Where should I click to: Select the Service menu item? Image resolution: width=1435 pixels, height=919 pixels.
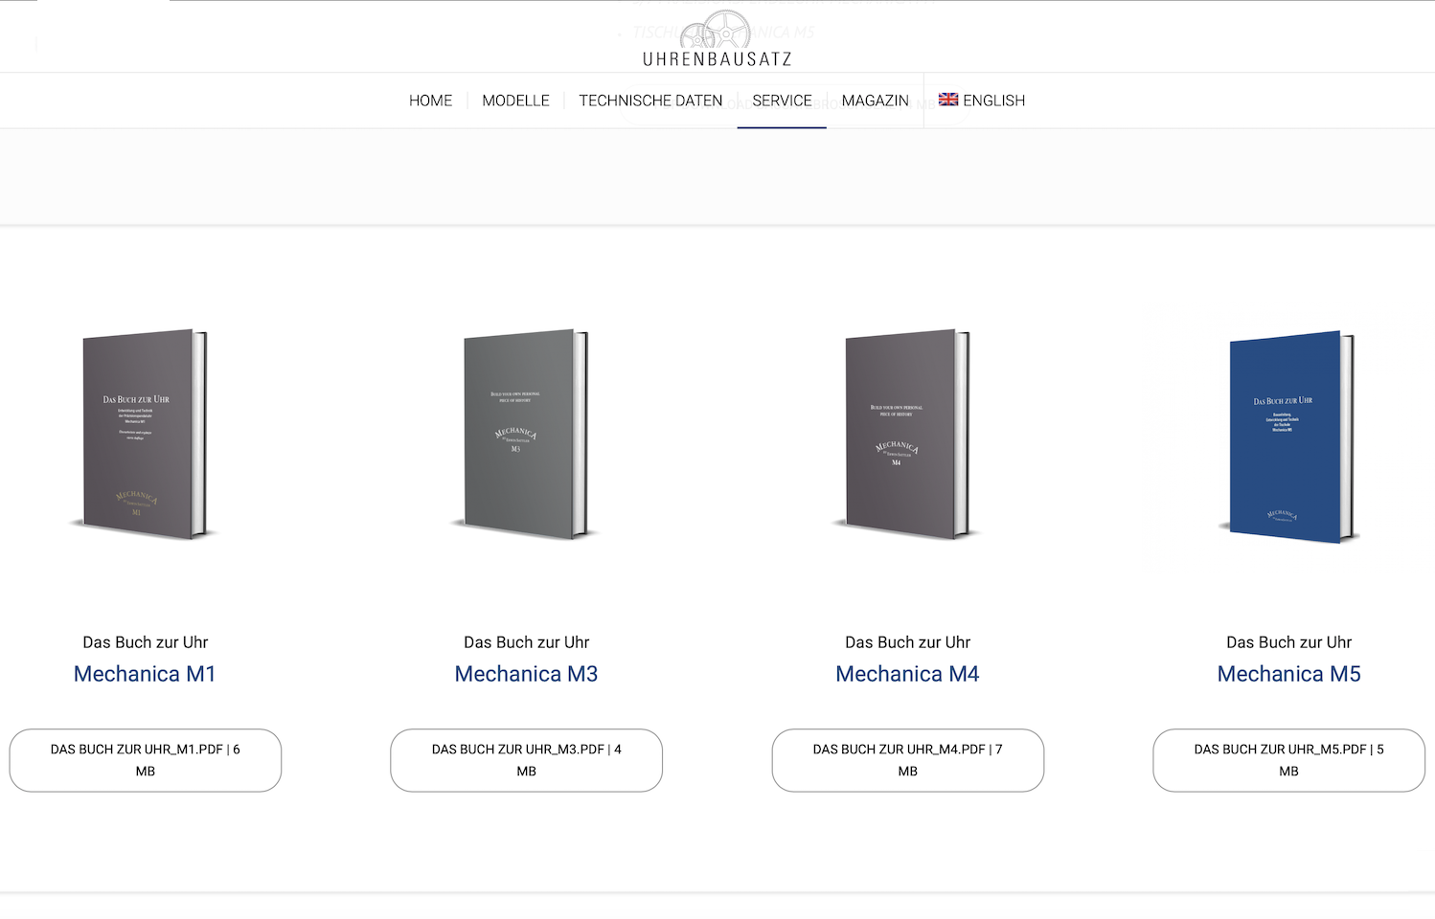coord(782,101)
